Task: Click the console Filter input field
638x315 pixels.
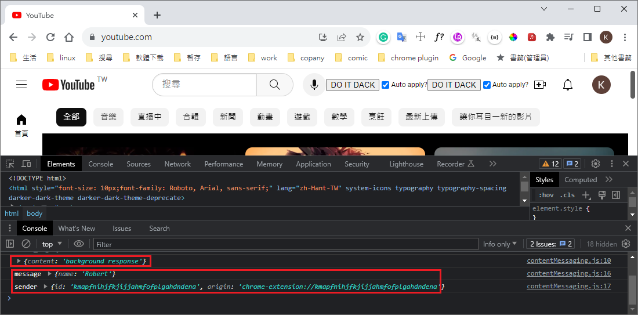Action: [x=284, y=244]
